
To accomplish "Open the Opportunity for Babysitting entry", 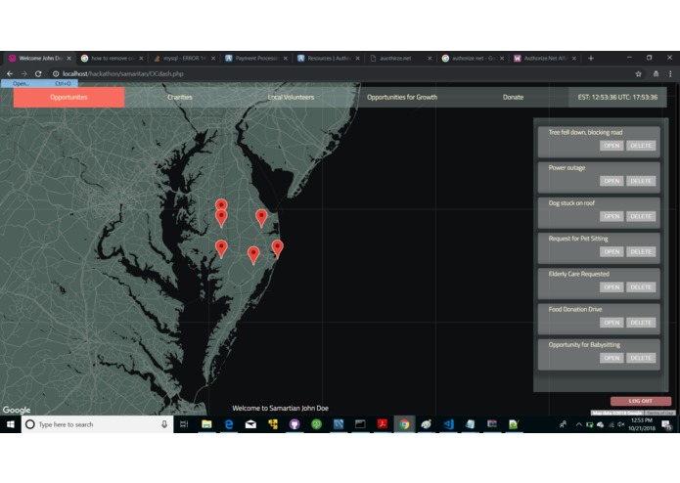I will [x=612, y=358].
